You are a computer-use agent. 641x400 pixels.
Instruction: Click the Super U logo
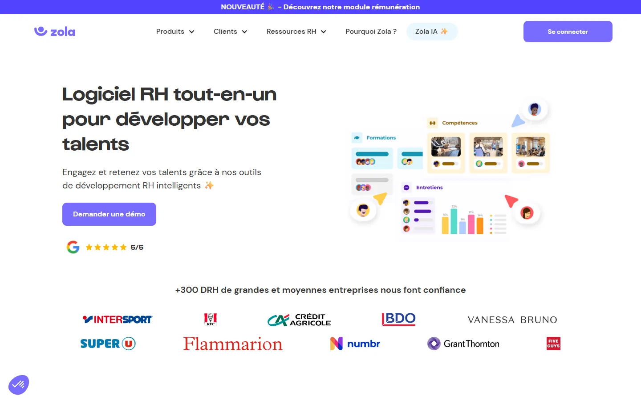pyautogui.click(x=108, y=344)
